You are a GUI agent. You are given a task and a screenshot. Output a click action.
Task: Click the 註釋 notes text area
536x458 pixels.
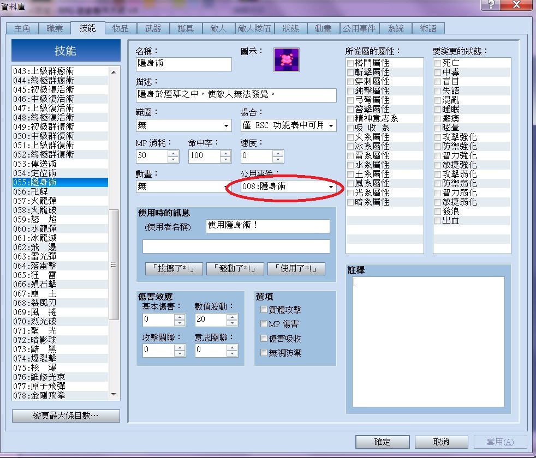(428, 341)
